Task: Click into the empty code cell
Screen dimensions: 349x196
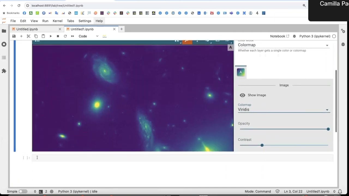Action: (183, 158)
